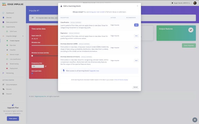Click the Retrain model icon

click(x=7, y=54)
